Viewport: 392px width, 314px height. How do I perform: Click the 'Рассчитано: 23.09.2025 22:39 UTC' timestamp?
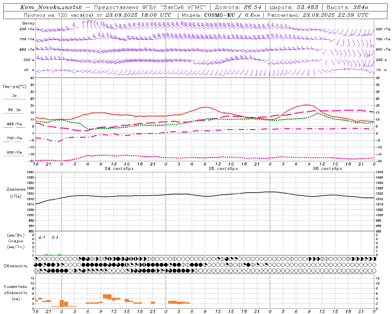[x=318, y=15]
